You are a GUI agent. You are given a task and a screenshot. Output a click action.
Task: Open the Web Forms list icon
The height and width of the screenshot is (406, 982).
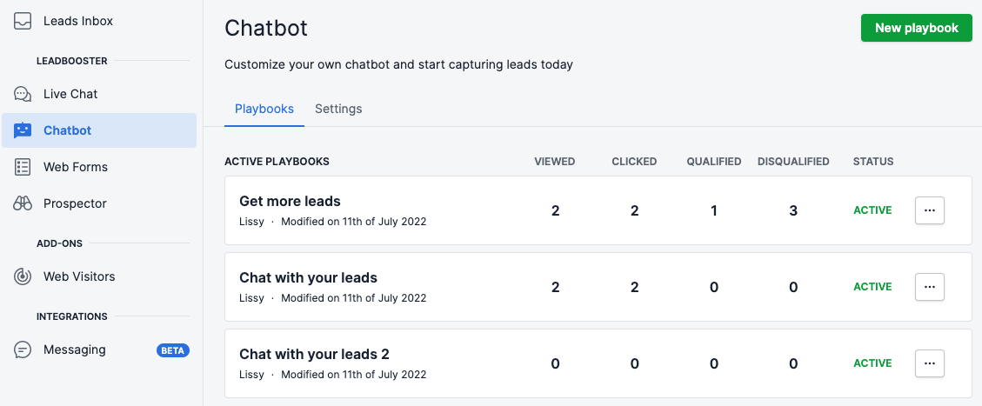coord(23,167)
